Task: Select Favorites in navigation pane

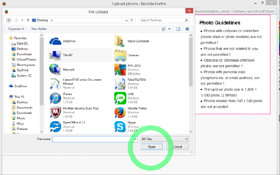Action: pos(18,38)
